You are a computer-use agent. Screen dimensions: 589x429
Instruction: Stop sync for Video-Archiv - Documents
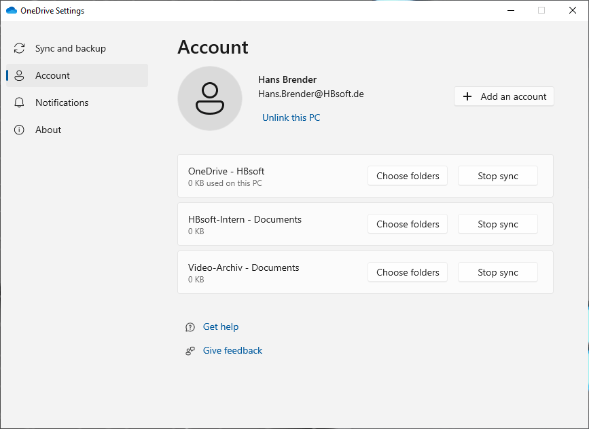[x=497, y=272]
